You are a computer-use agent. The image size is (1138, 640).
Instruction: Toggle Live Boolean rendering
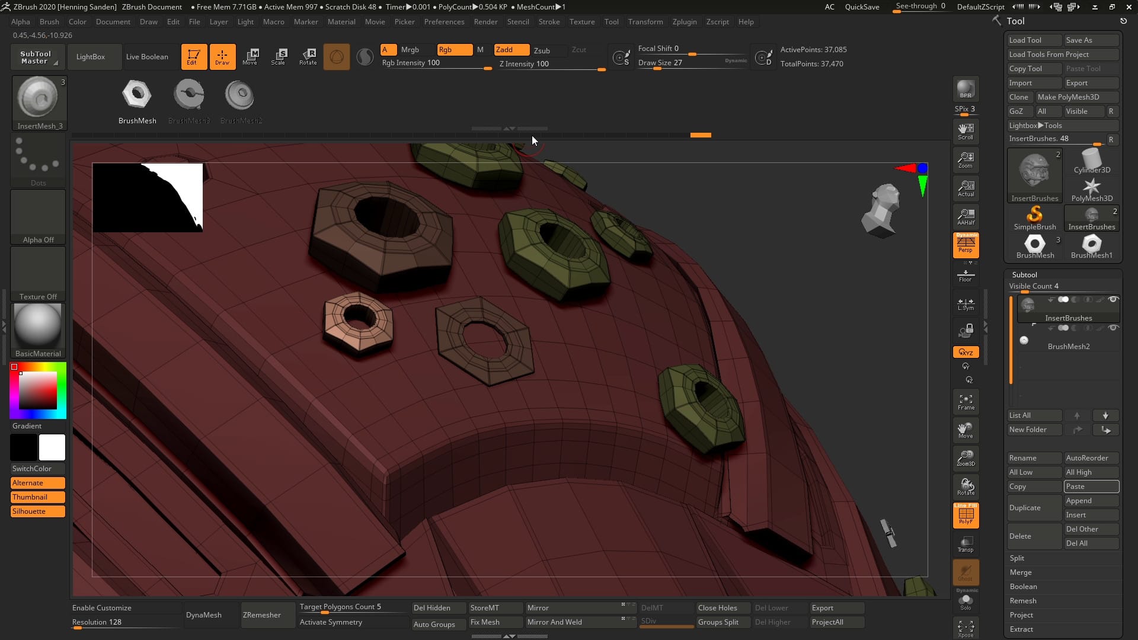coord(147,57)
